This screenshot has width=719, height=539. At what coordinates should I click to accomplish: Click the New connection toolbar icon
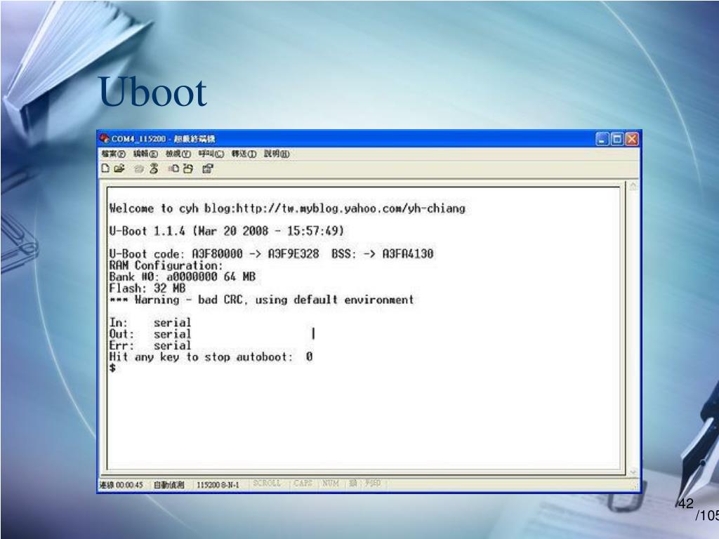pyautogui.click(x=105, y=168)
